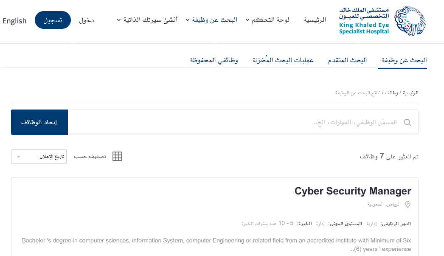Focus the job title search field
The width and height of the screenshot is (444, 256).
(x=238, y=123)
